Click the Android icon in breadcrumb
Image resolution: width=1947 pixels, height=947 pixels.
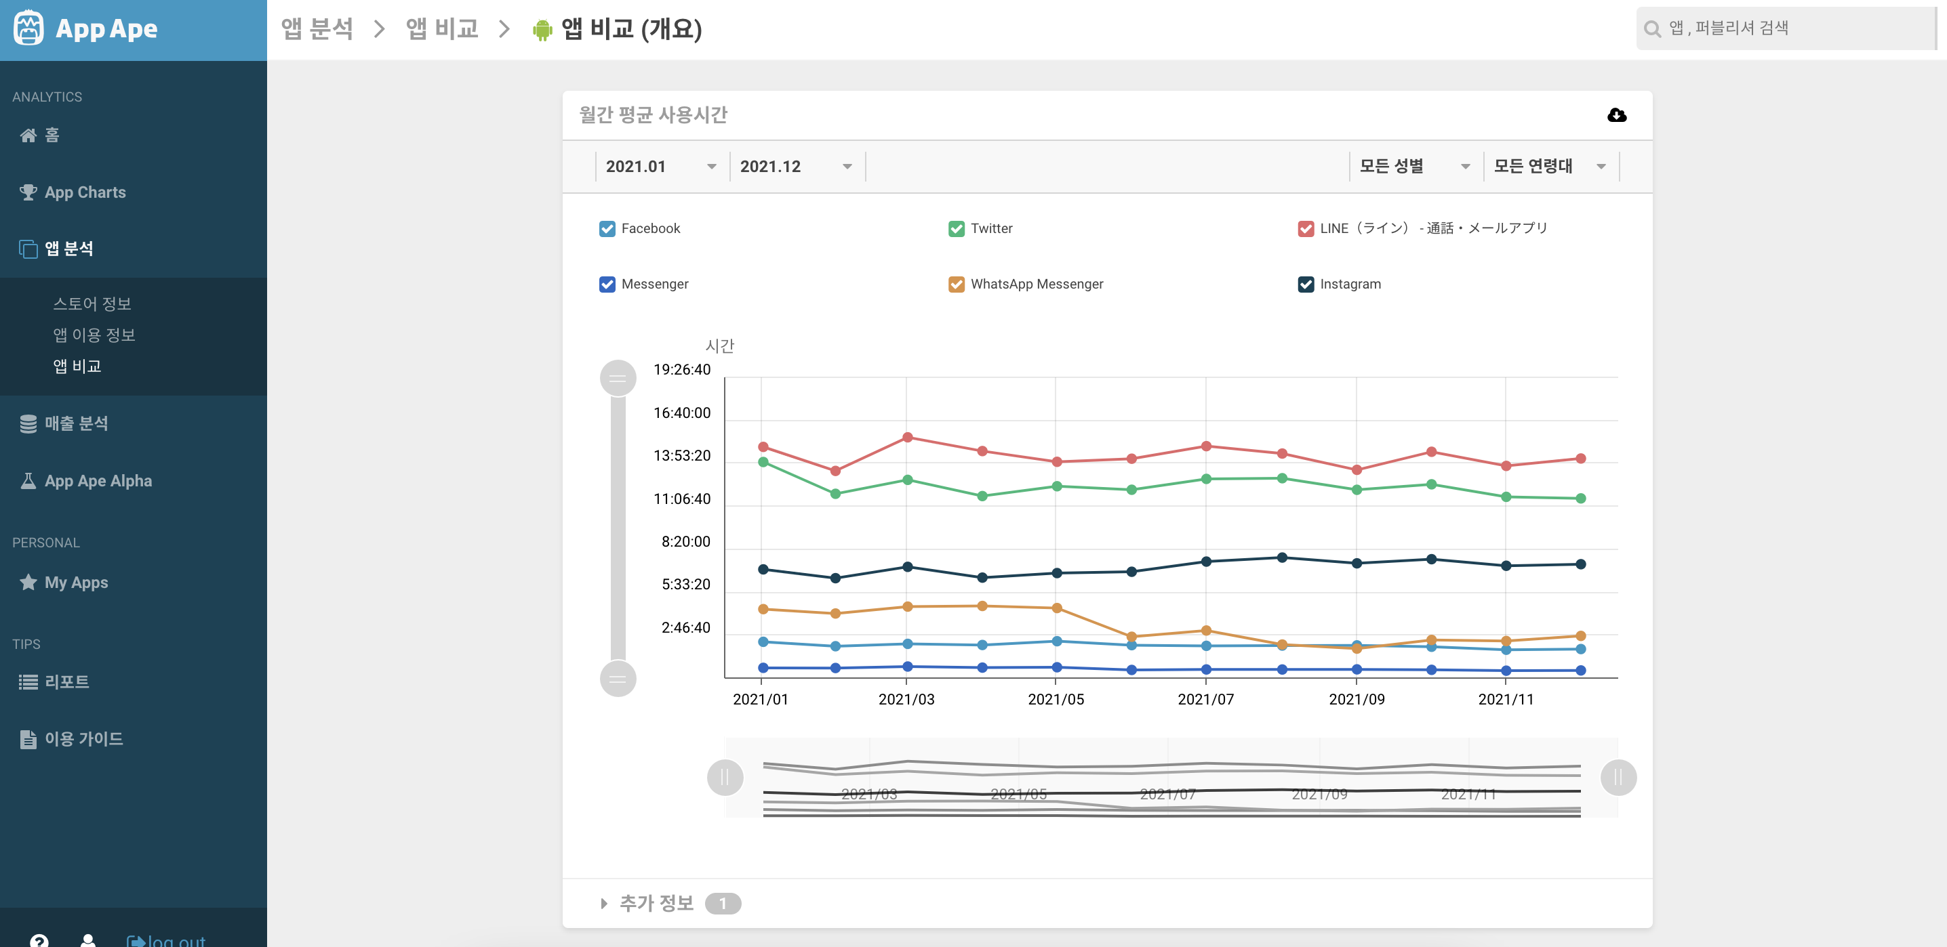coord(542,29)
